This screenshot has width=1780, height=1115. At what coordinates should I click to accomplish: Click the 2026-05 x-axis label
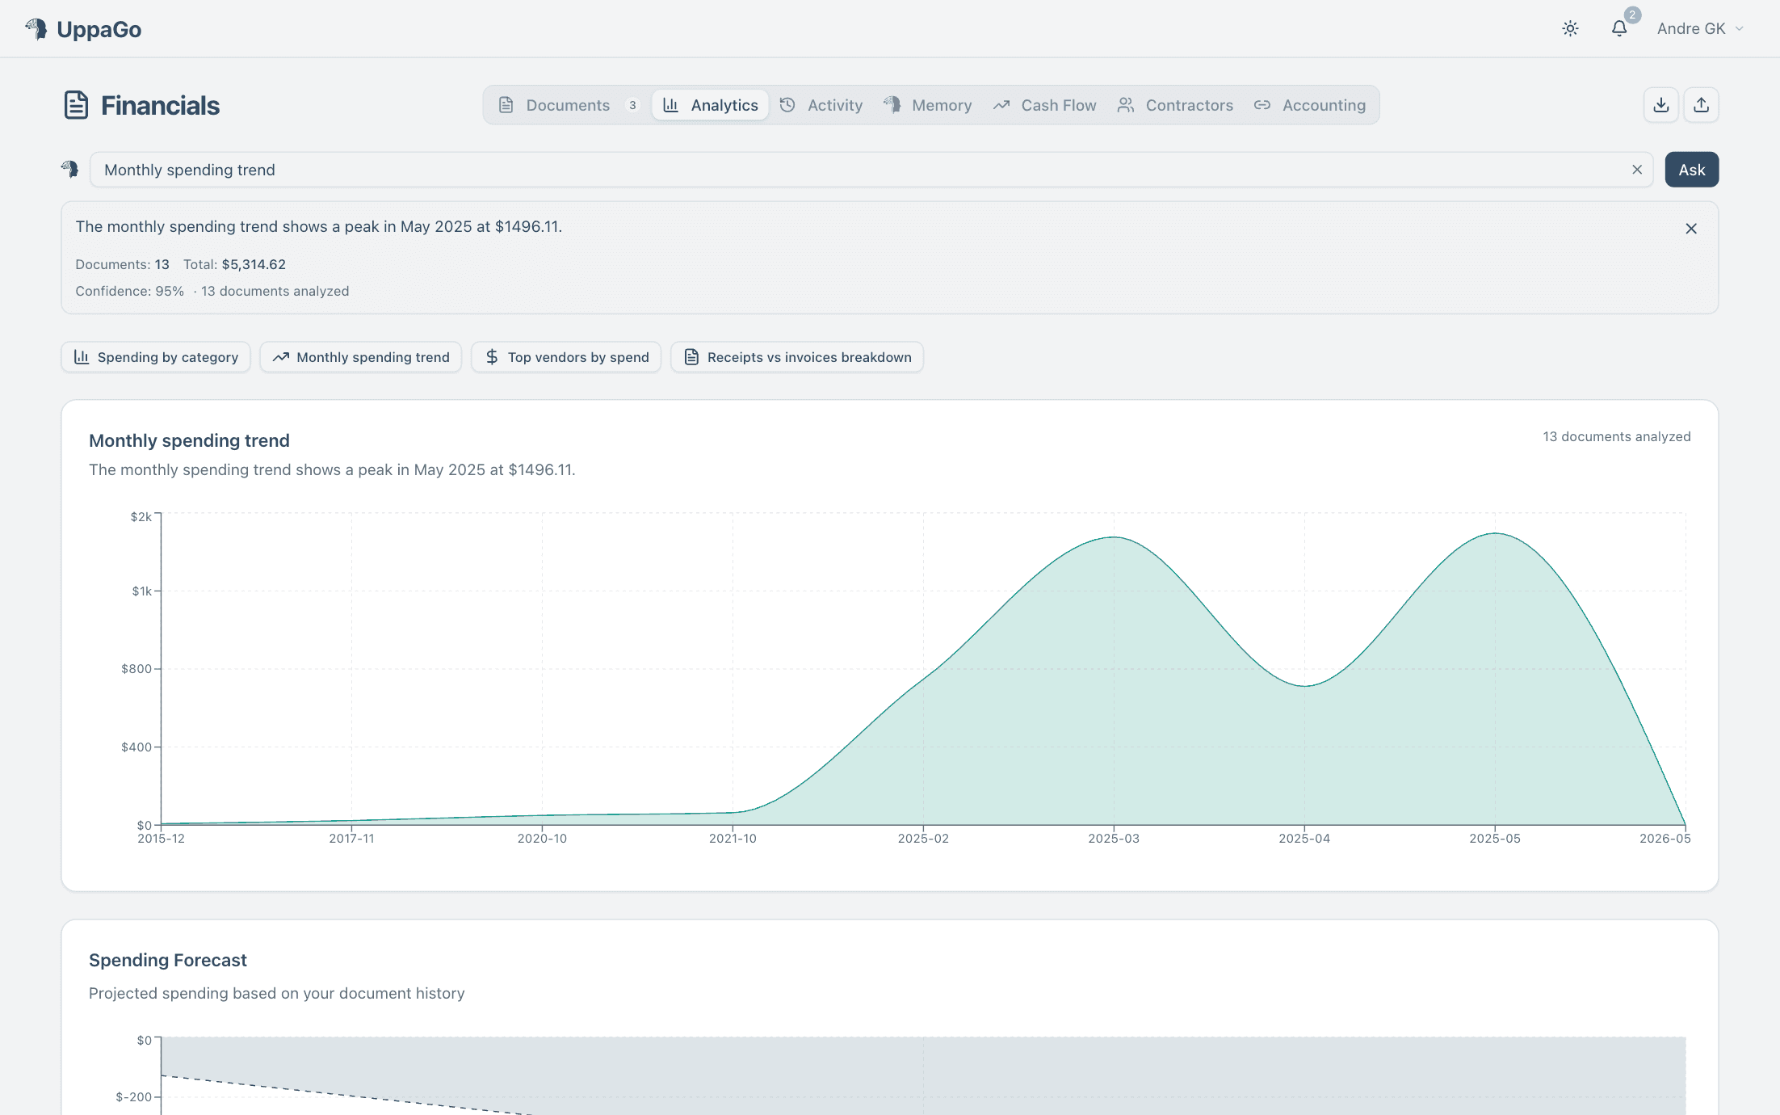pyautogui.click(x=1665, y=839)
